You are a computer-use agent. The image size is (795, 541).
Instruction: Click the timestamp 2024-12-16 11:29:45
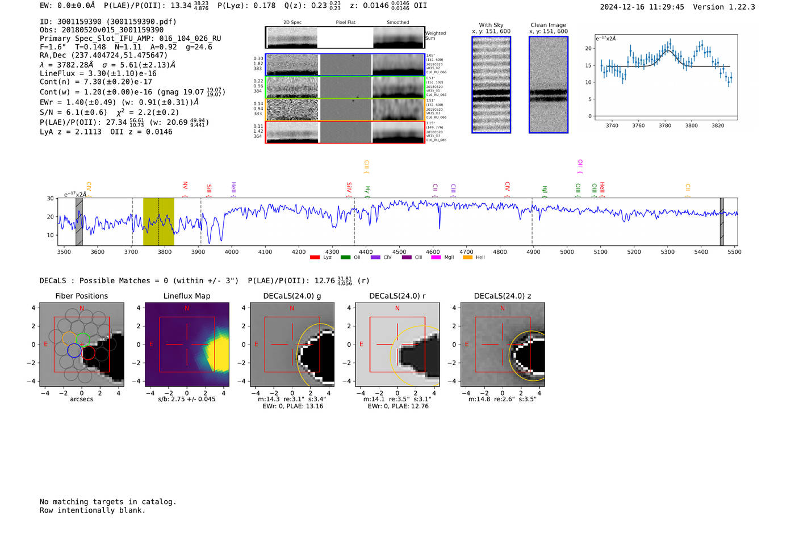coord(642,7)
